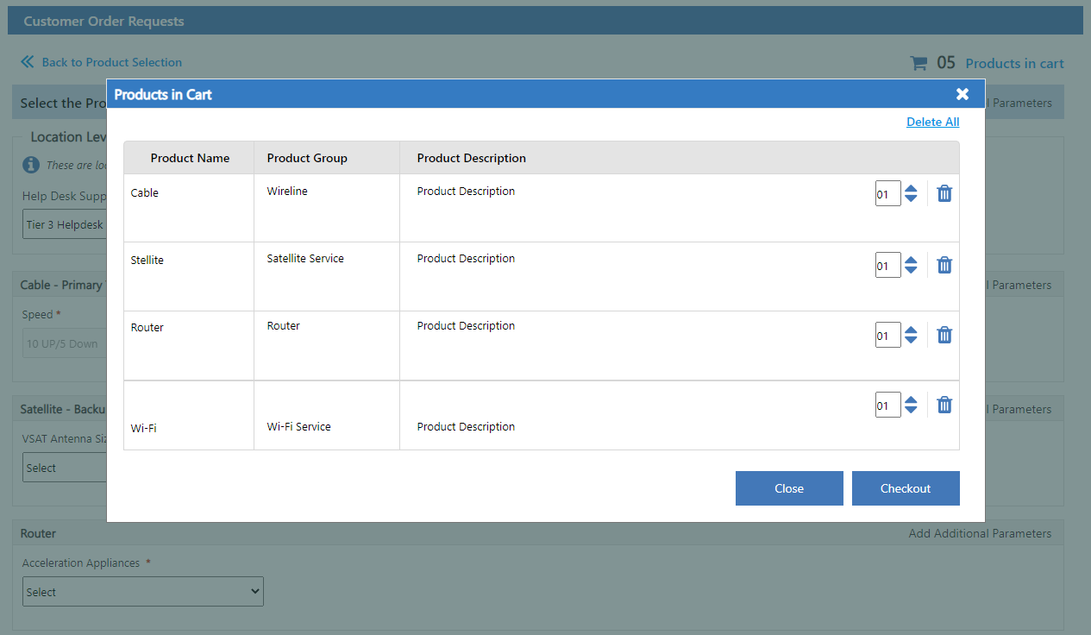1091x635 pixels.
Task: Remove Stellite row using trash icon
Action: click(x=944, y=265)
